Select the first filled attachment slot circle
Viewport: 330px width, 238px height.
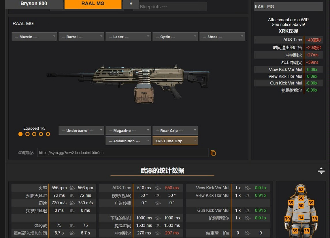point(20,134)
